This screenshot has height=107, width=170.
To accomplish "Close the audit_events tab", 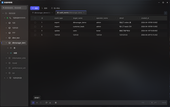I will tap(84, 13).
